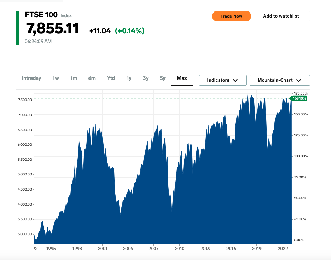Viewport: 331px width, 260px height.
Task: Open the Mountain-Chart type dropdown
Action: coord(280,80)
